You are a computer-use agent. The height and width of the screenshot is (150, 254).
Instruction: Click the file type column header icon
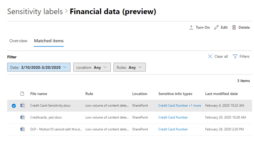tap(22, 94)
